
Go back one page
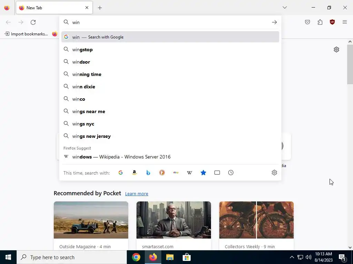coord(8,22)
